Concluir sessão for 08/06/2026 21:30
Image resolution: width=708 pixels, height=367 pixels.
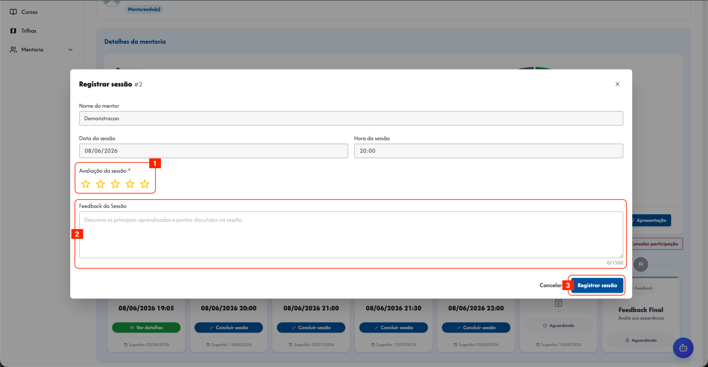click(394, 327)
